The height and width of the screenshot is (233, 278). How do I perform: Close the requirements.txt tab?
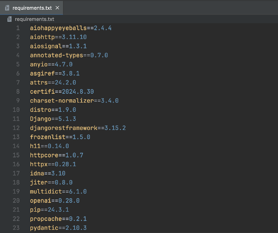(57, 8)
